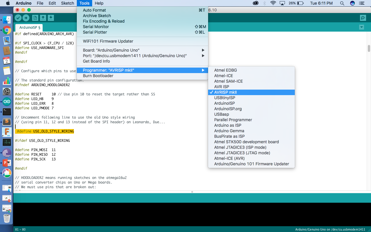Screen dimensions: 371x232
Task: Create a new sketch with the New icon
Action: point(35,18)
